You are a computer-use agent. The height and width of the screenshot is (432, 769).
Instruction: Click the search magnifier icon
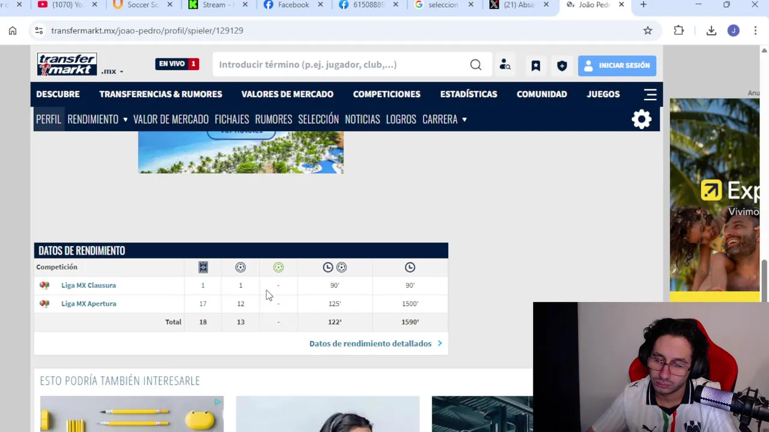pyautogui.click(x=476, y=65)
